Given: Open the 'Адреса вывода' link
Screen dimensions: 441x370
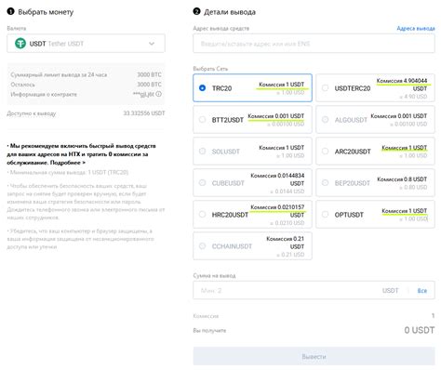Looking at the screenshot, I should [416, 28].
